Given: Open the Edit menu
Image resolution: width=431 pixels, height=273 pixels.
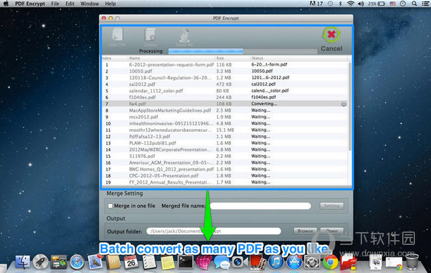Looking at the screenshot, I should pyautogui.click(x=70, y=3).
